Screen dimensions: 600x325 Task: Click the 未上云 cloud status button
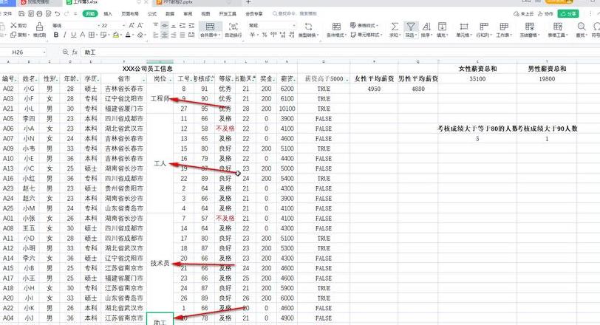tap(523, 14)
